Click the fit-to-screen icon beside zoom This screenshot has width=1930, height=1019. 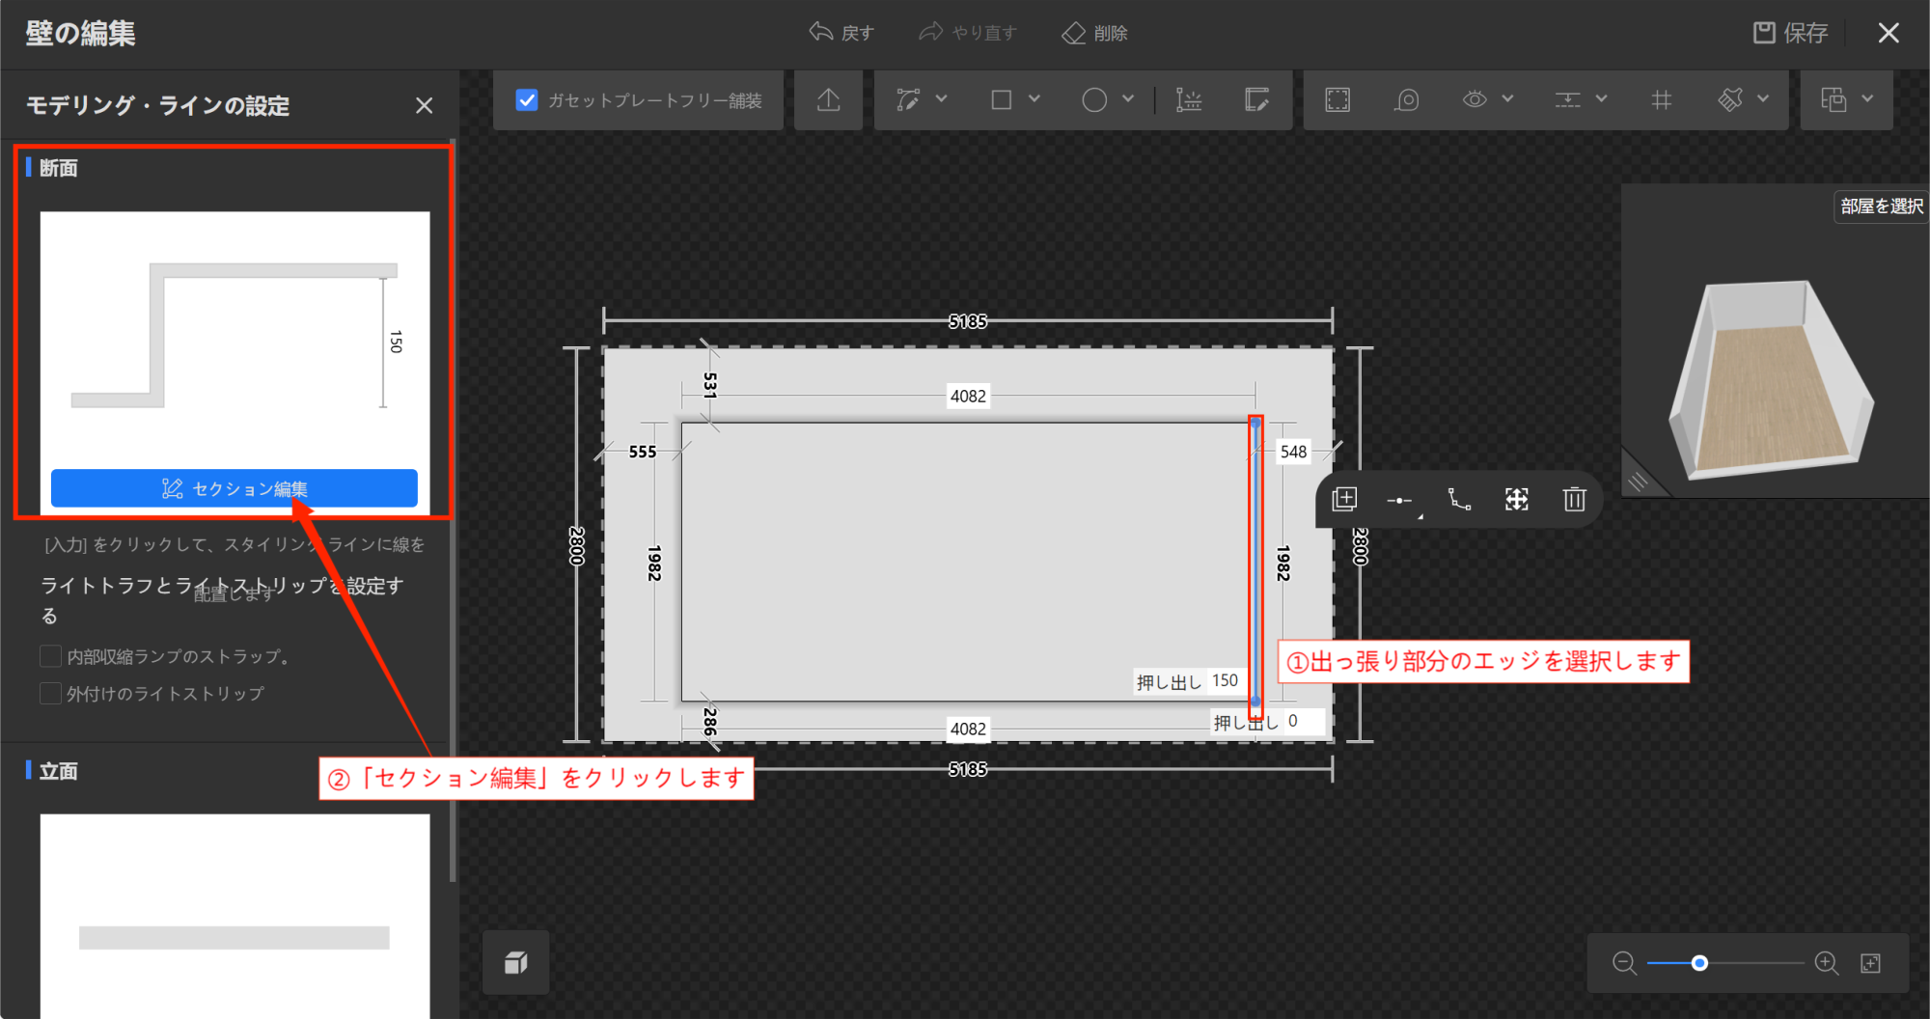click(1871, 963)
